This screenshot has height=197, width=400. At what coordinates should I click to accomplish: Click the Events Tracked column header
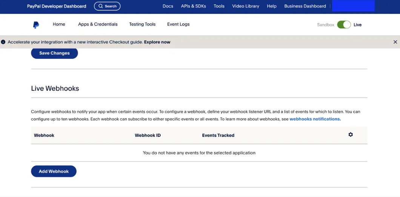218,135
